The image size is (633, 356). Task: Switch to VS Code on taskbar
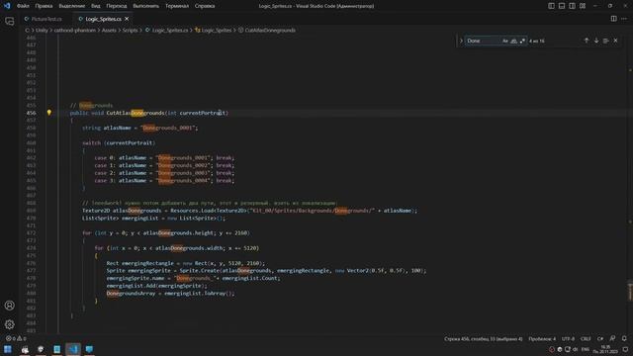tap(73, 349)
